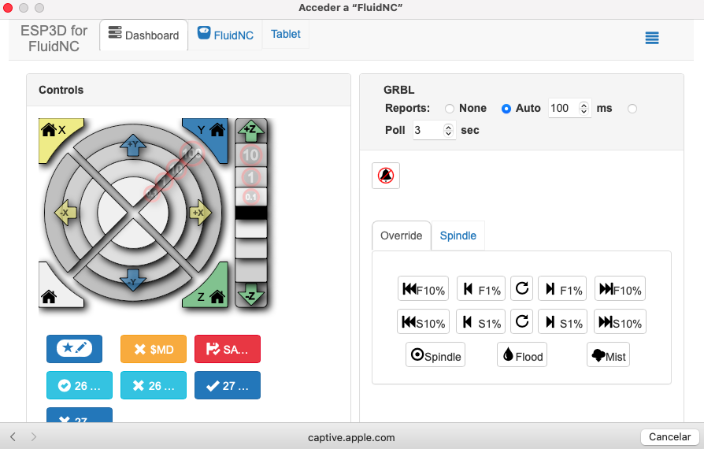The width and height of the screenshot is (704, 449).
Task: Open the Dashboard tab
Action: pyautogui.click(x=143, y=35)
